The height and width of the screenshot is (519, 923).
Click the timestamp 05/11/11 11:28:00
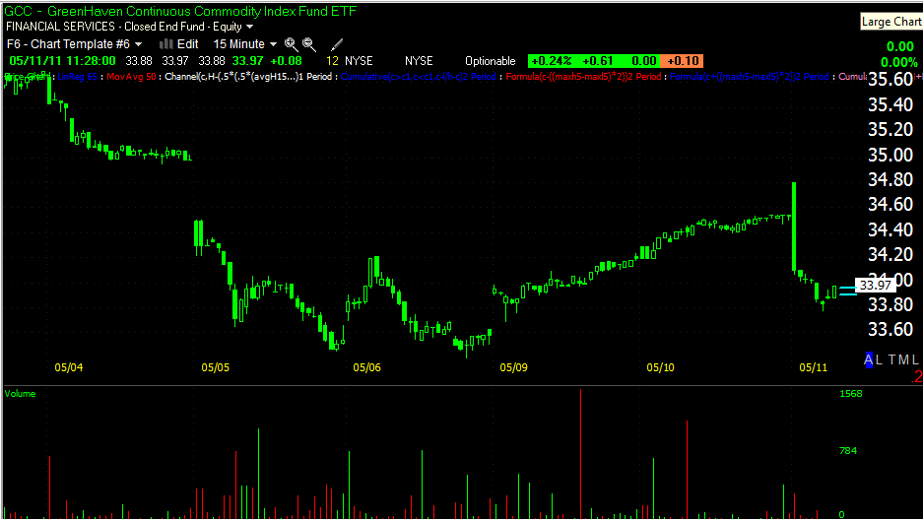click(62, 61)
